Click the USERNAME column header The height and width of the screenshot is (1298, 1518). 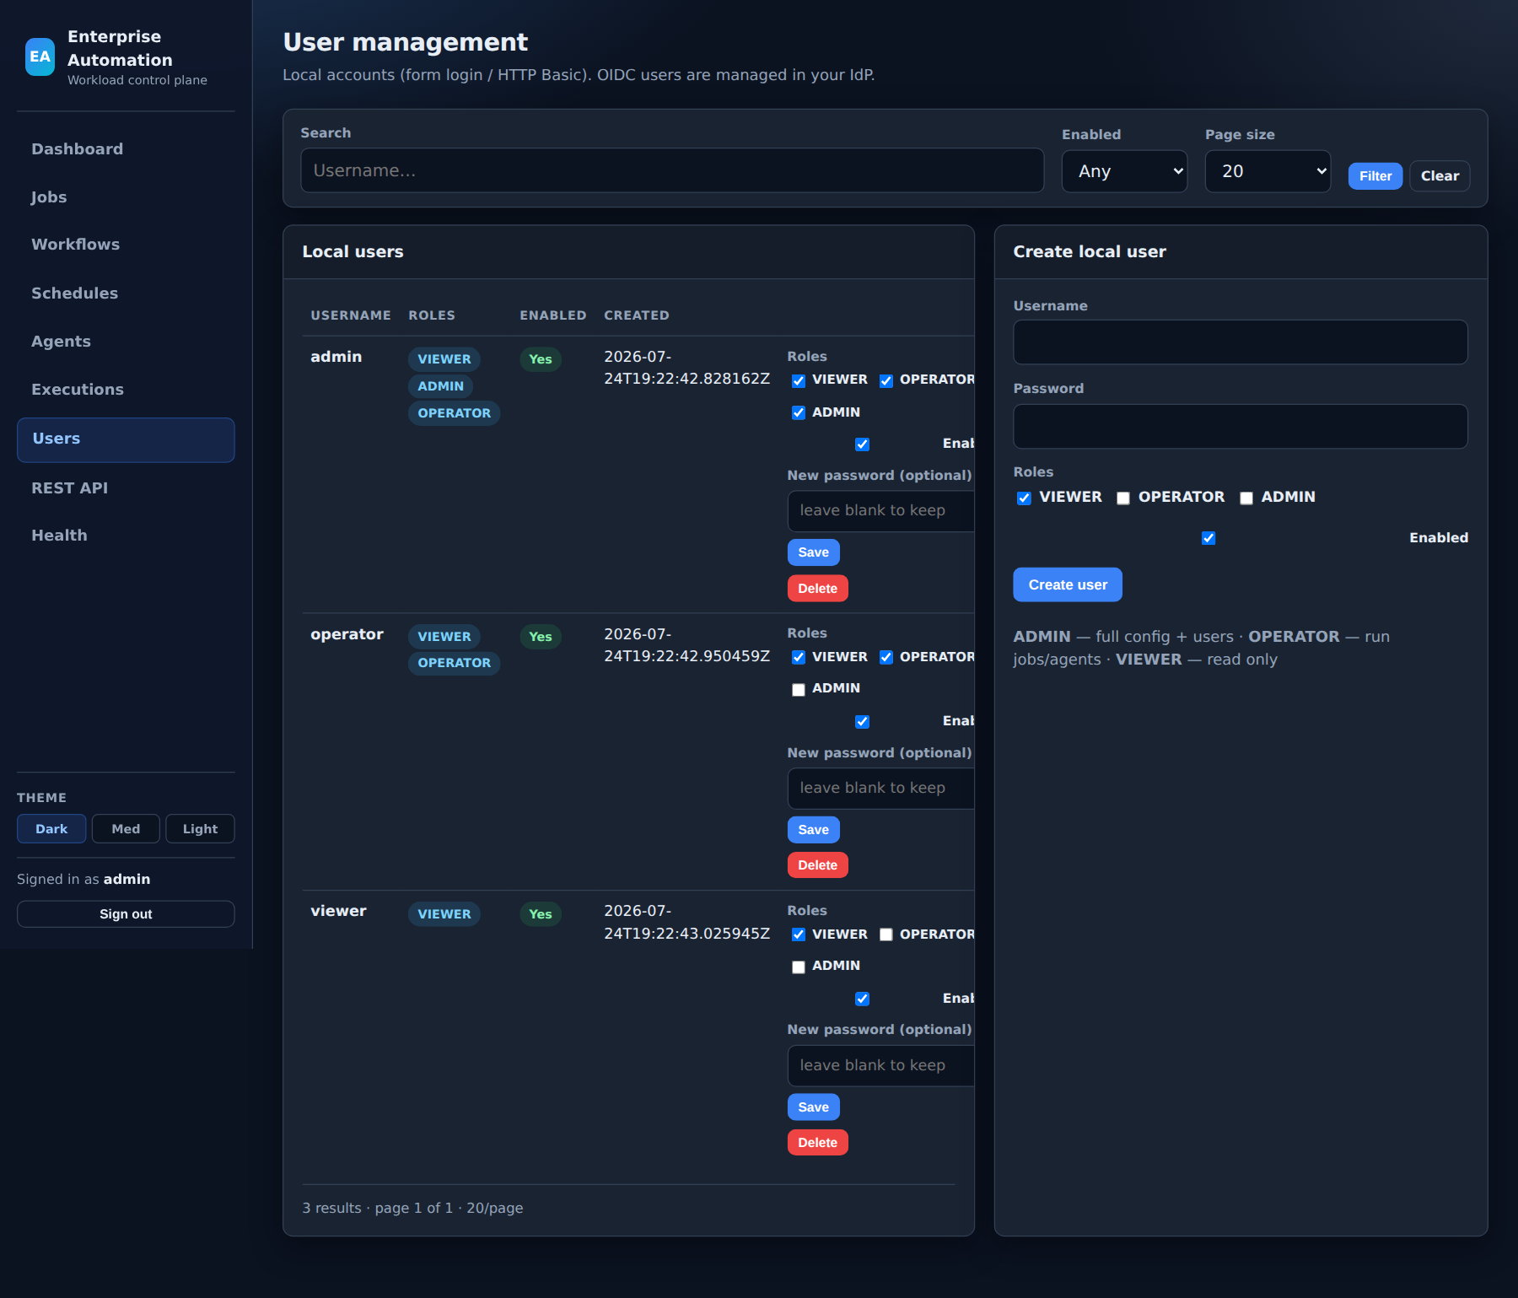(x=351, y=315)
